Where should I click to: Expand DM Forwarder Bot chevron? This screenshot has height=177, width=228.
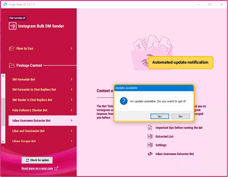coord(72,79)
